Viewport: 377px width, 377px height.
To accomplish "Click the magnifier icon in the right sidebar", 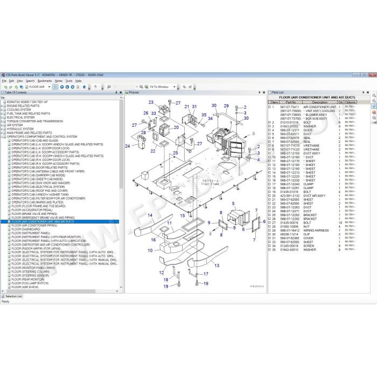I will tap(374, 118).
